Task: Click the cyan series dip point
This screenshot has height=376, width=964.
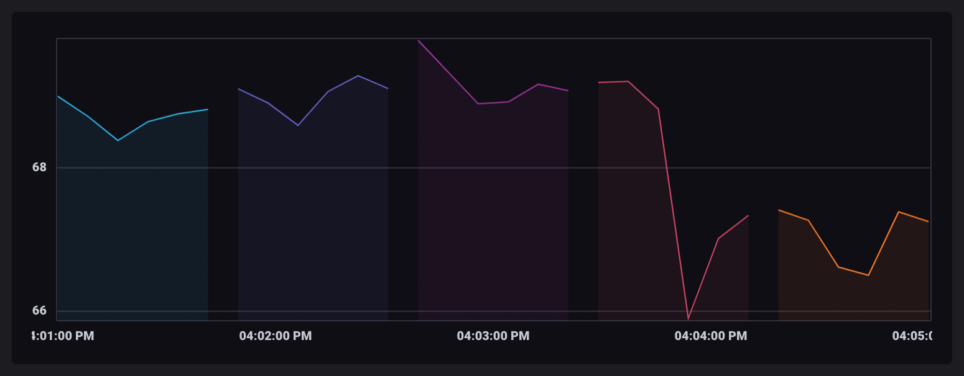Action: (118, 140)
